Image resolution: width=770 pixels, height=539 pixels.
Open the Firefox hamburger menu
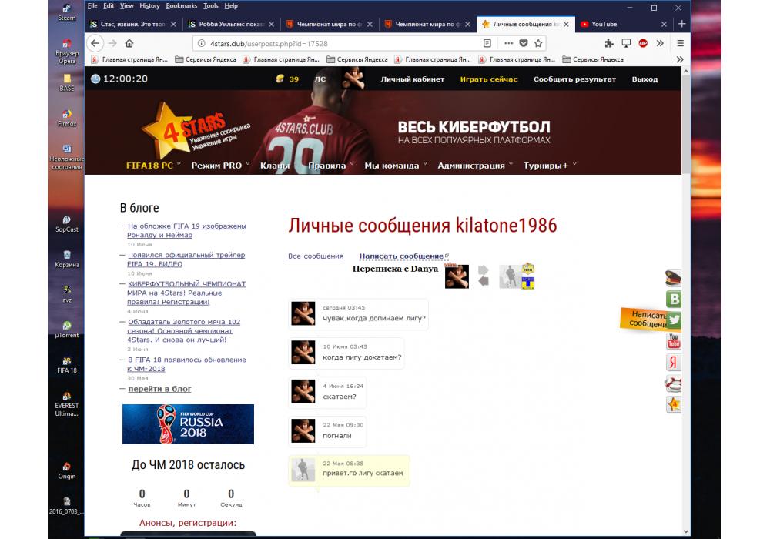point(680,43)
